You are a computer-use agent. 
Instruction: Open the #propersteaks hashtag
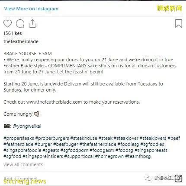point(19,138)
